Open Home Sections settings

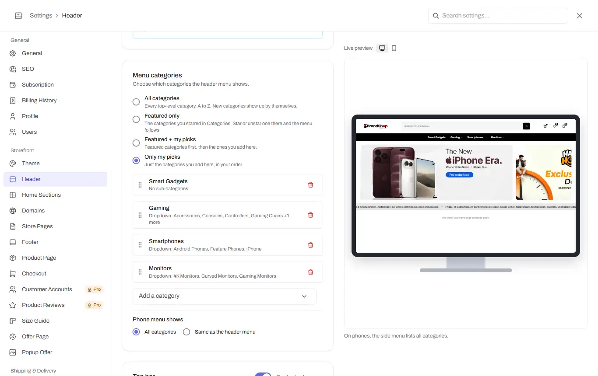pyautogui.click(x=55, y=195)
